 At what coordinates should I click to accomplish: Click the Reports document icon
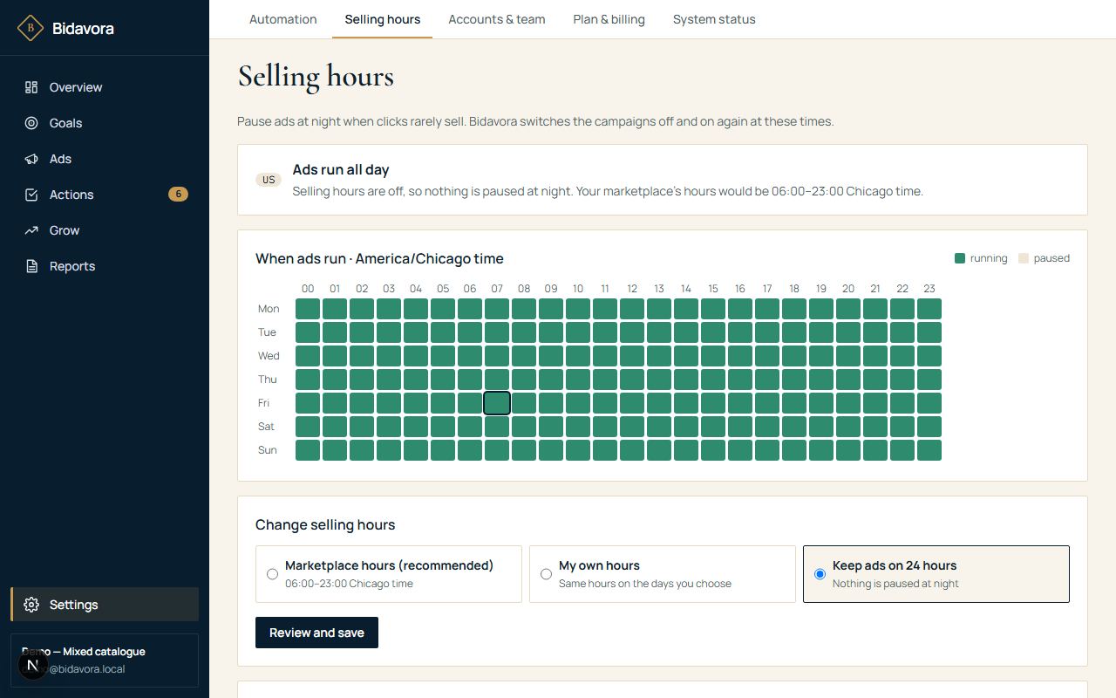point(31,266)
